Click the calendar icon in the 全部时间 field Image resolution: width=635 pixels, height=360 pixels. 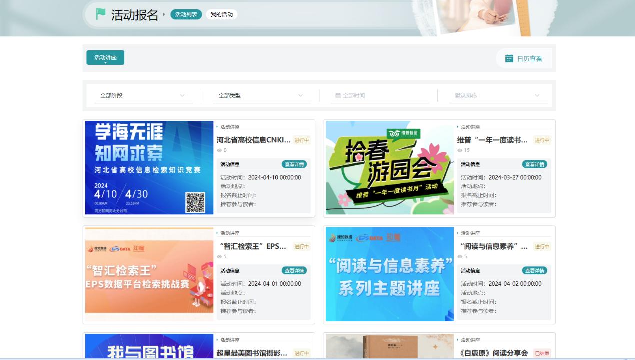(x=338, y=95)
